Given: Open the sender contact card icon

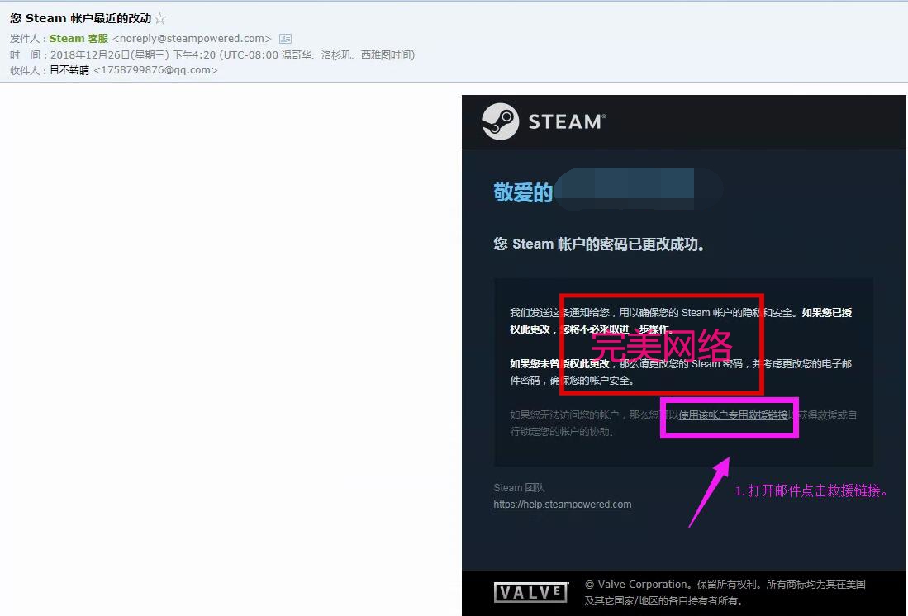Looking at the screenshot, I should click(x=286, y=39).
